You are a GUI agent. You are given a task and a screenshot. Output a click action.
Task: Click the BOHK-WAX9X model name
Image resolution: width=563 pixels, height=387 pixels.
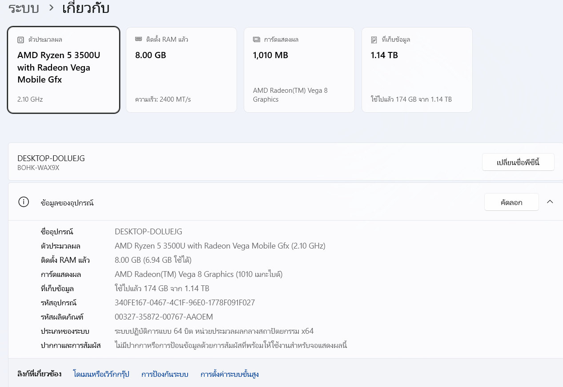point(38,168)
